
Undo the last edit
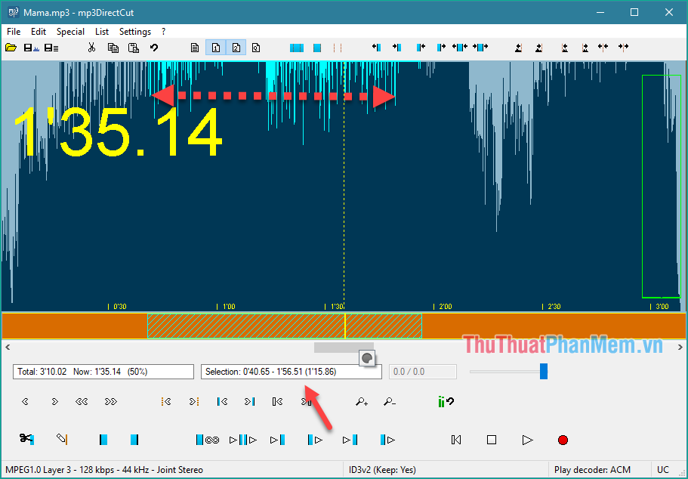154,47
